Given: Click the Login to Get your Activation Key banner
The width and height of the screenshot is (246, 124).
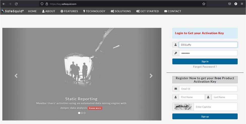Looking at the screenshot, I should pos(205,33).
